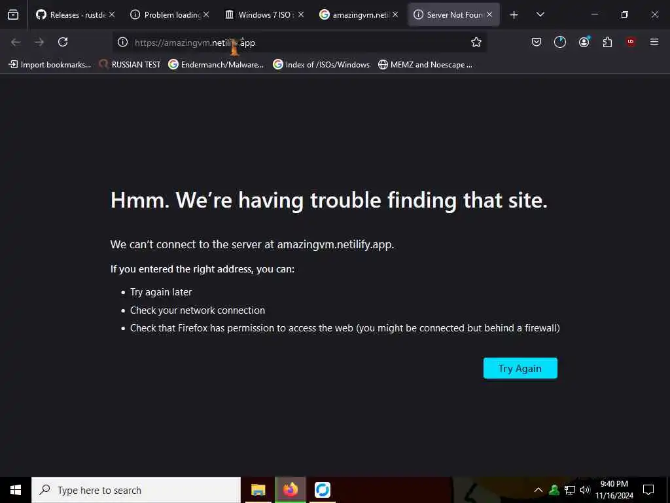Open network status tray icon
This screenshot has width=670, height=503.
(x=570, y=490)
